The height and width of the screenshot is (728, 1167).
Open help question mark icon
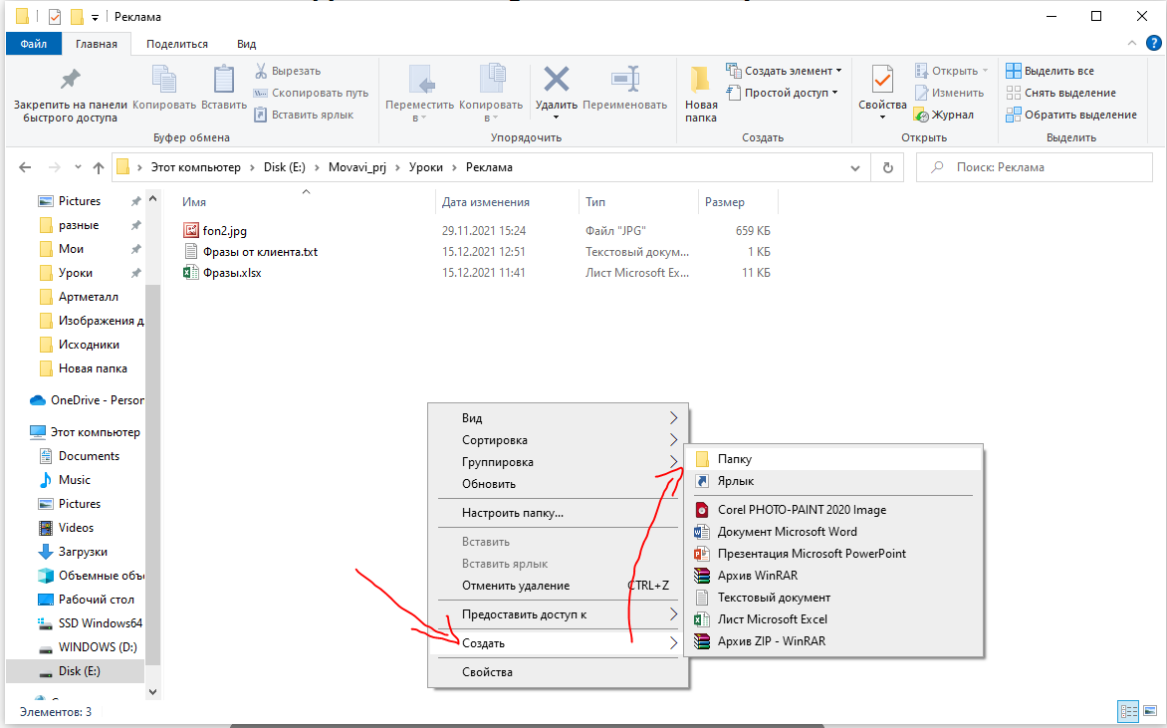click(1153, 43)
